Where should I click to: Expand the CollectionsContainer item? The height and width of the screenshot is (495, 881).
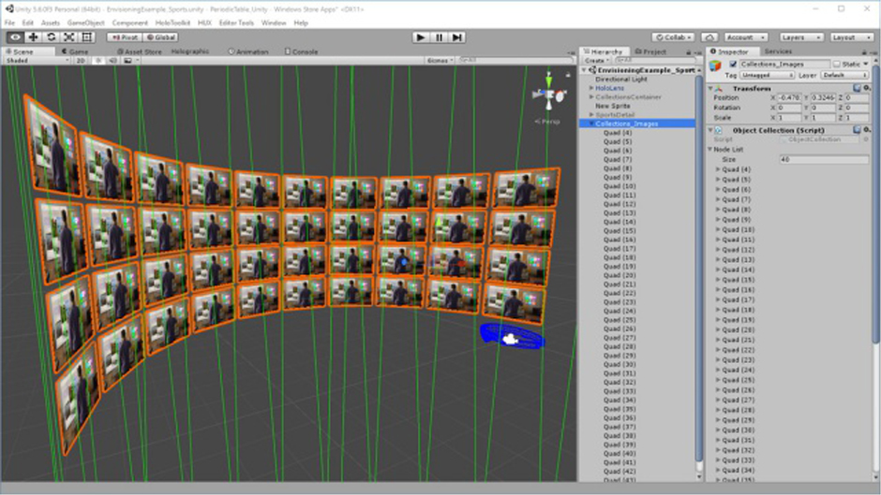591,97
